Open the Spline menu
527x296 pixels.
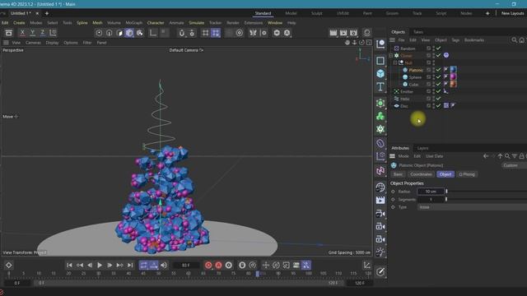[82, 23]
